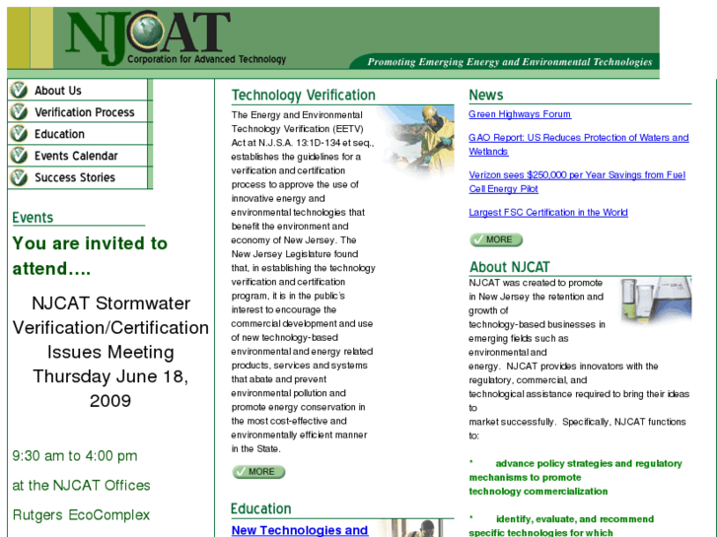Screen dimensions: 717x537
Task: Click the 'at the NJCAT Offices' text
Action: coord(81,486)
